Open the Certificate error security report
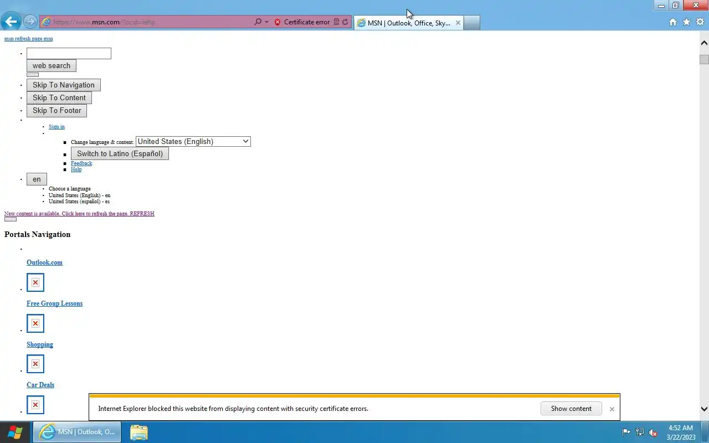Viewport: 709px width, 443px height. [x=302, y=22]
